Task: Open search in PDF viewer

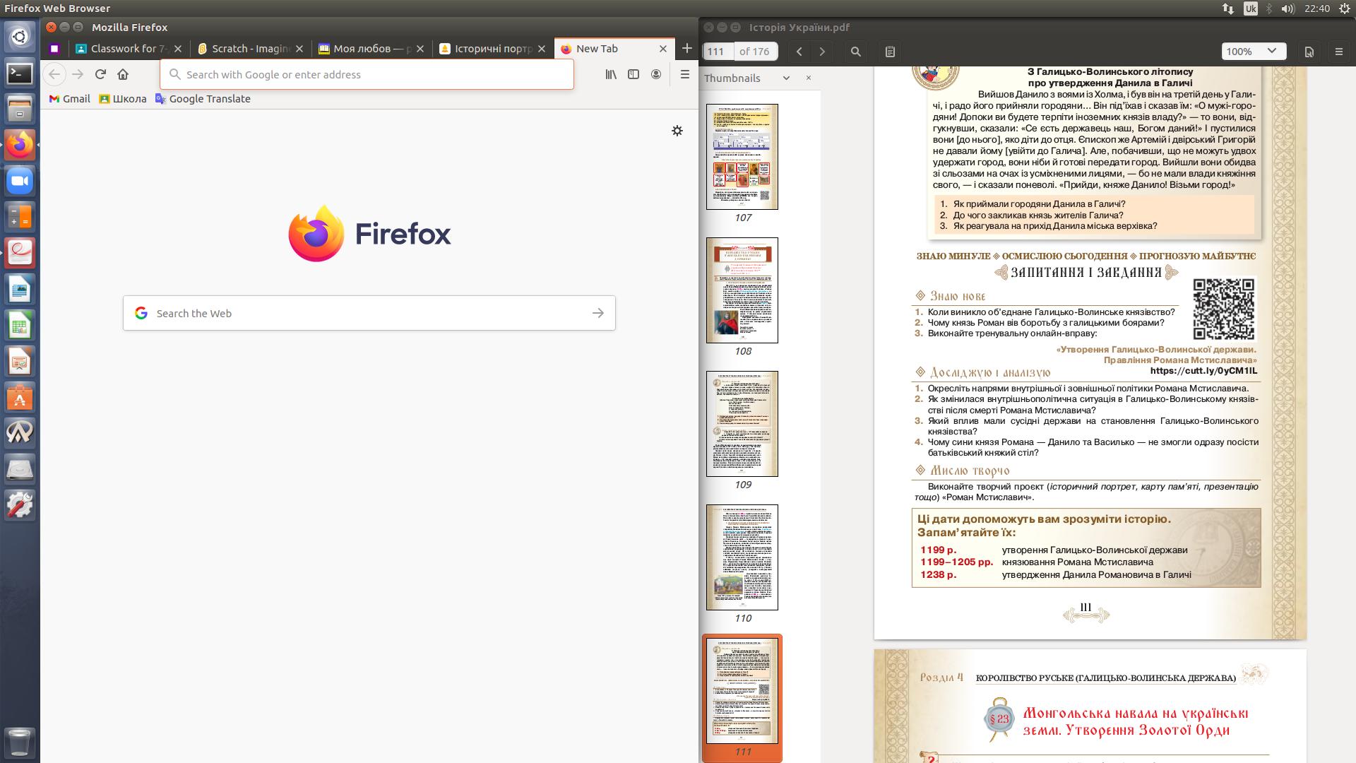Action: coord(855,52)
